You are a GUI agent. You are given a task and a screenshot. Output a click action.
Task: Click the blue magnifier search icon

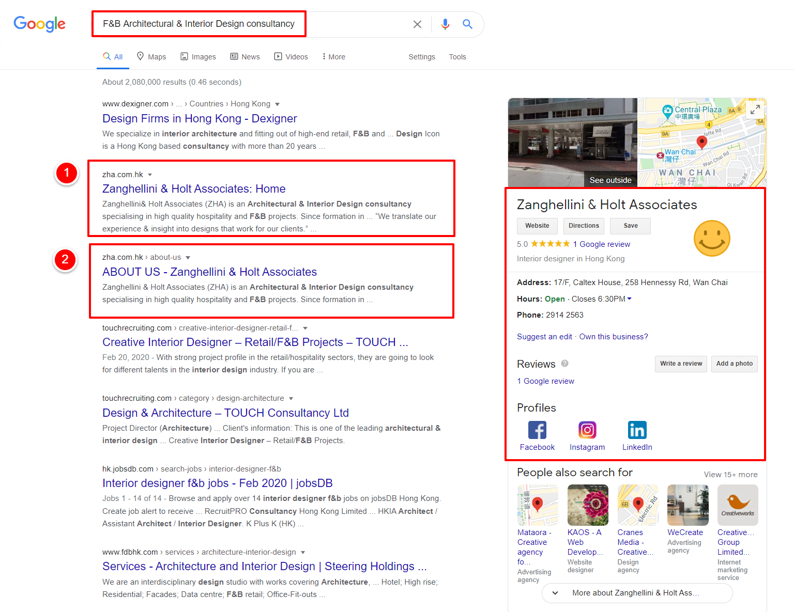pyautogui.click(x=468, y=24)
